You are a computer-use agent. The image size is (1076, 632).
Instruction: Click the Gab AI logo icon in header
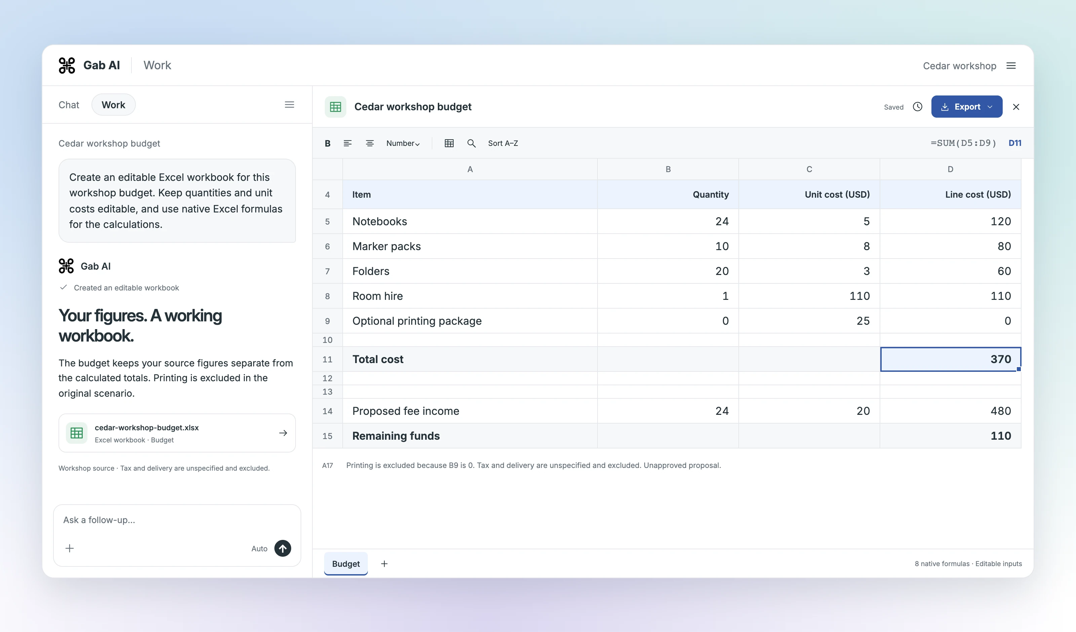point(67,65)
